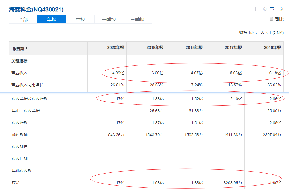Click the 营业收入 row label
Screen dimensions: 289x189
[x=19, y=73]
